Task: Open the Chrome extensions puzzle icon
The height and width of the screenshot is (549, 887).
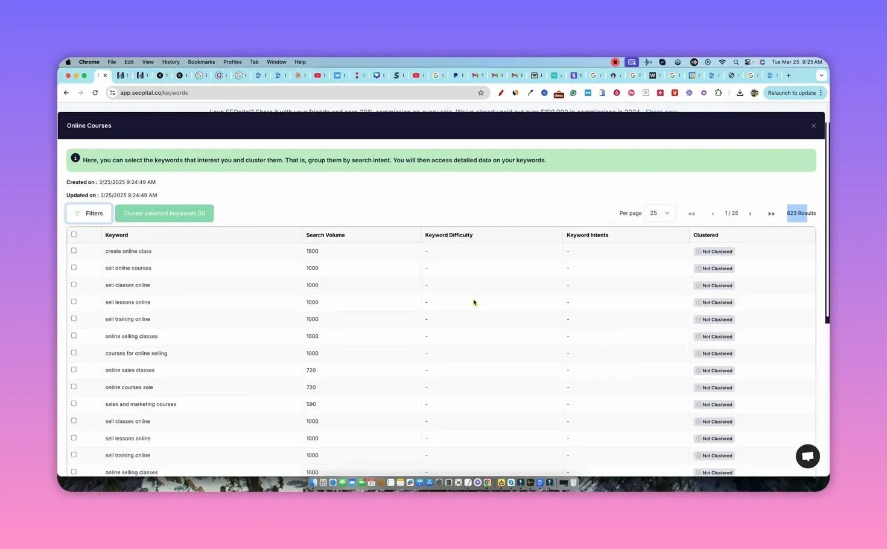Action: tap(718, 93)
